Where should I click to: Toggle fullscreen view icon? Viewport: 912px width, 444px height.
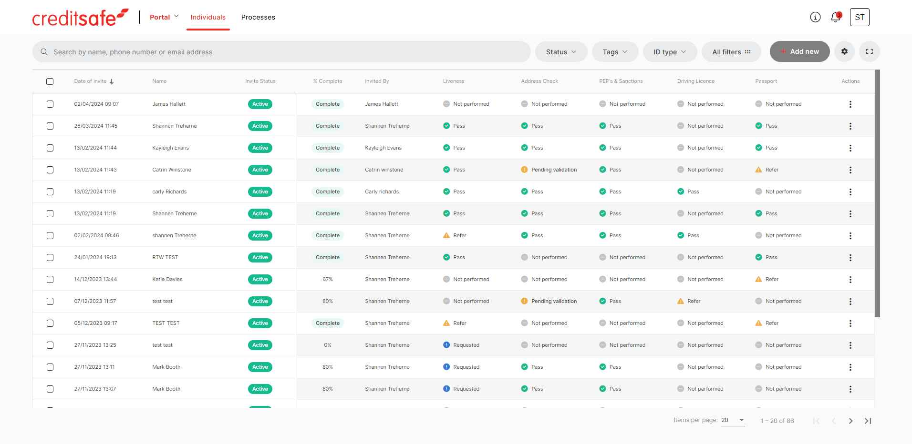coord(869,51)
